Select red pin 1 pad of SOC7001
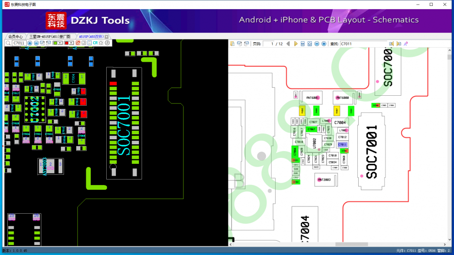Viewport: 454px width, 255px height. 113,83
